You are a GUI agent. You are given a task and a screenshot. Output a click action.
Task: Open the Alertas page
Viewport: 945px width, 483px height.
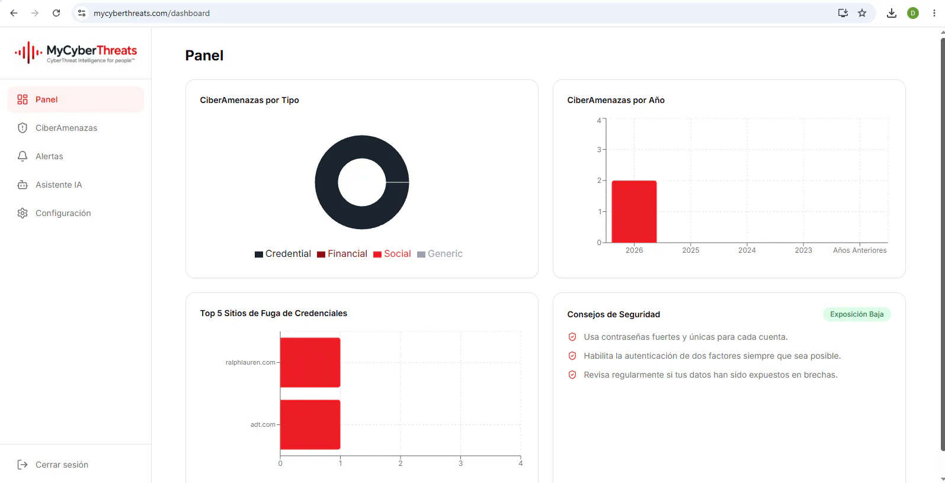click(76, 156)
